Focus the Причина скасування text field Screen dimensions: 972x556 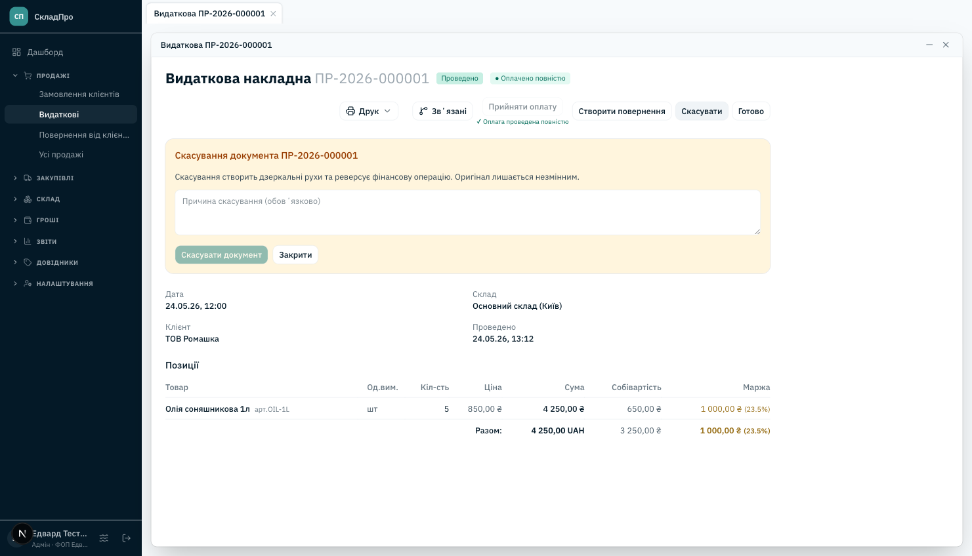(x=467, y=212)
